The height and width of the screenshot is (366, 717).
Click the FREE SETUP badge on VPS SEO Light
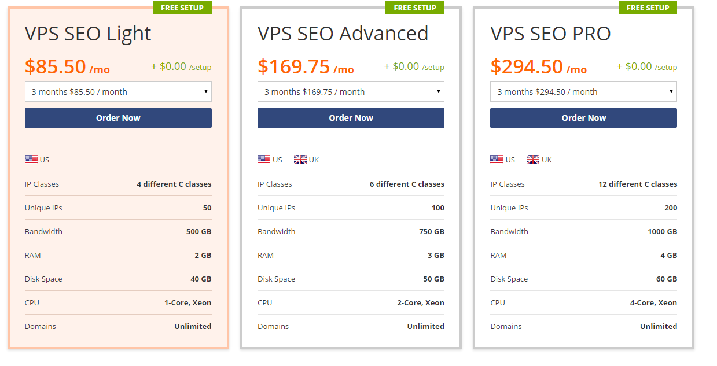[182, 8]
